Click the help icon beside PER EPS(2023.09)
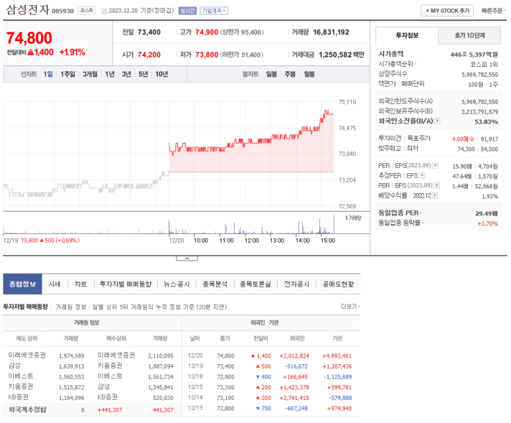This screenshot has width=511, height=423. pyautogui.click(x=435, y=165)
